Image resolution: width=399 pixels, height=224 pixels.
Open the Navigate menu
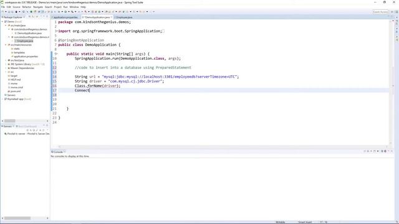click(38, 7)
